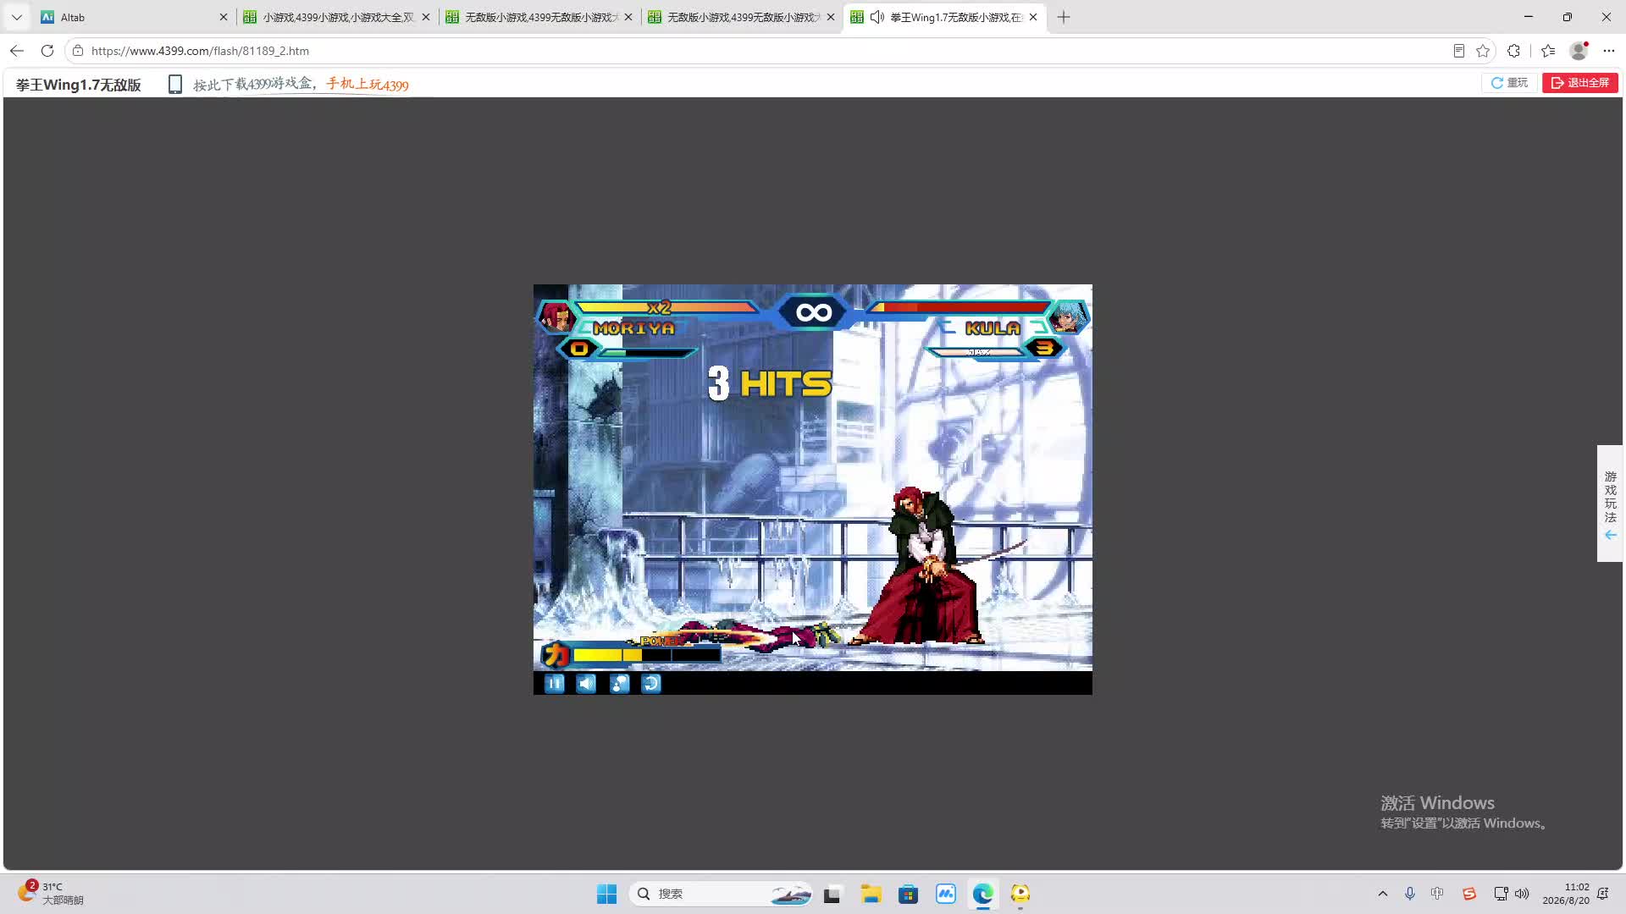Click the taskbar search box
The height and width of the screenshot is (914, 1626).
722,894
